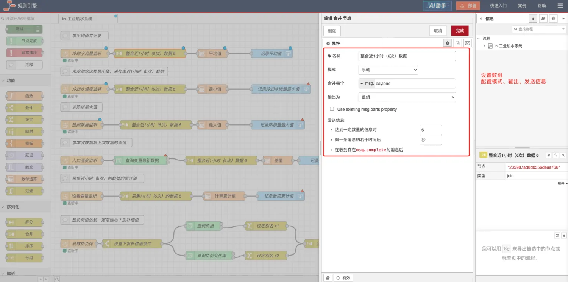Click the search icon in node info header
The image size is (568, 282).
click(563, 155)
